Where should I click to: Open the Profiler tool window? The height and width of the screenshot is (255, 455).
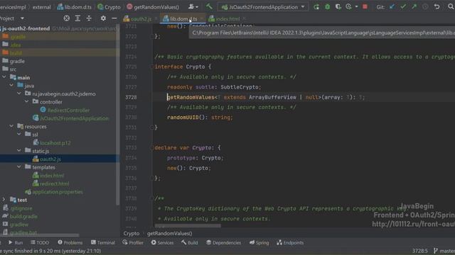pos(133,242)
